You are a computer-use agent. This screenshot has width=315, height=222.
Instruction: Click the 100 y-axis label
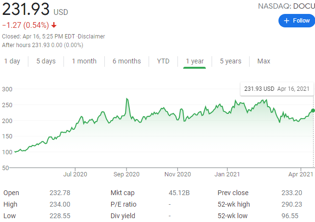pos(7,152)
